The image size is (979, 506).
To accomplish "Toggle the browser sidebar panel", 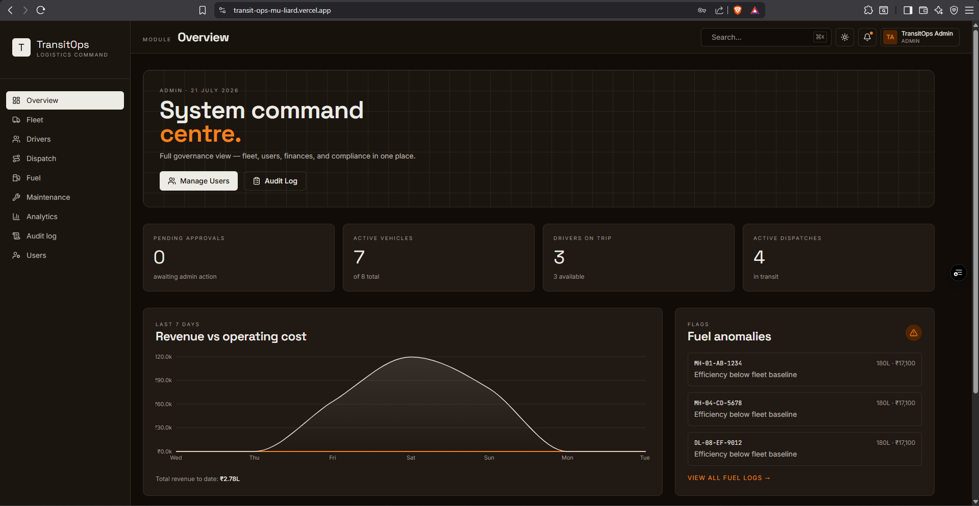I will pyautogui.click(x=908, y=10).
